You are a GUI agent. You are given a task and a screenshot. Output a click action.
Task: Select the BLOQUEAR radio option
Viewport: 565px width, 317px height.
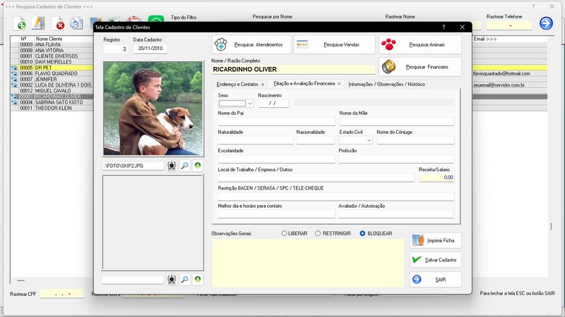tap(362, 233)
